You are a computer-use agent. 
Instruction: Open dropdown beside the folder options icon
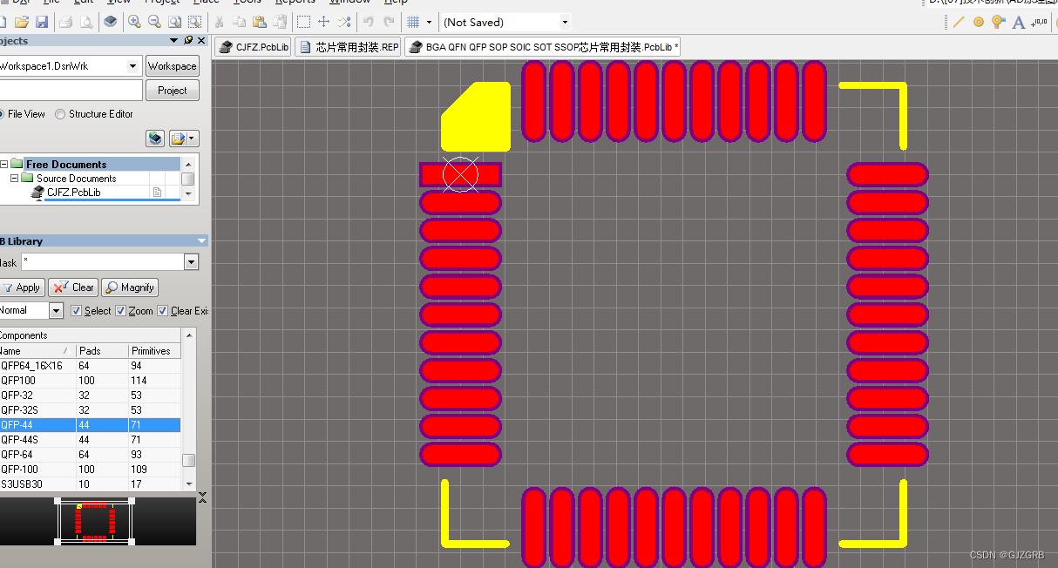193,139
